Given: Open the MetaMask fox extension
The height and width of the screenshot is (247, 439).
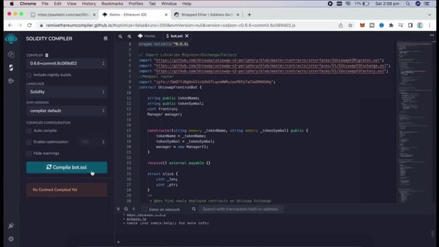Looking at the screenshot, I should pos(362,25).
